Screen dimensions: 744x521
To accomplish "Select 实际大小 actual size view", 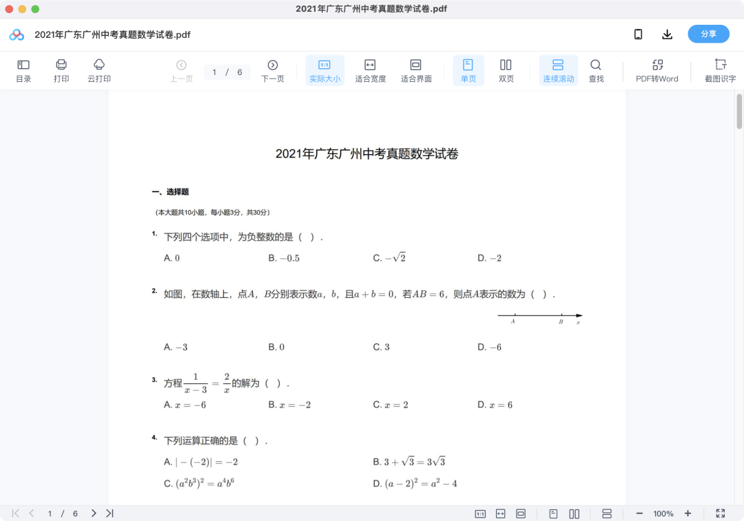I will pyautogui.click(x=324, y=71).
